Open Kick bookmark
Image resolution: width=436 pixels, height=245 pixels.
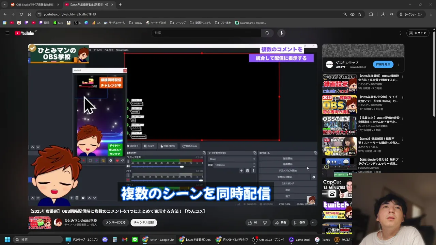tap(58, 23)
